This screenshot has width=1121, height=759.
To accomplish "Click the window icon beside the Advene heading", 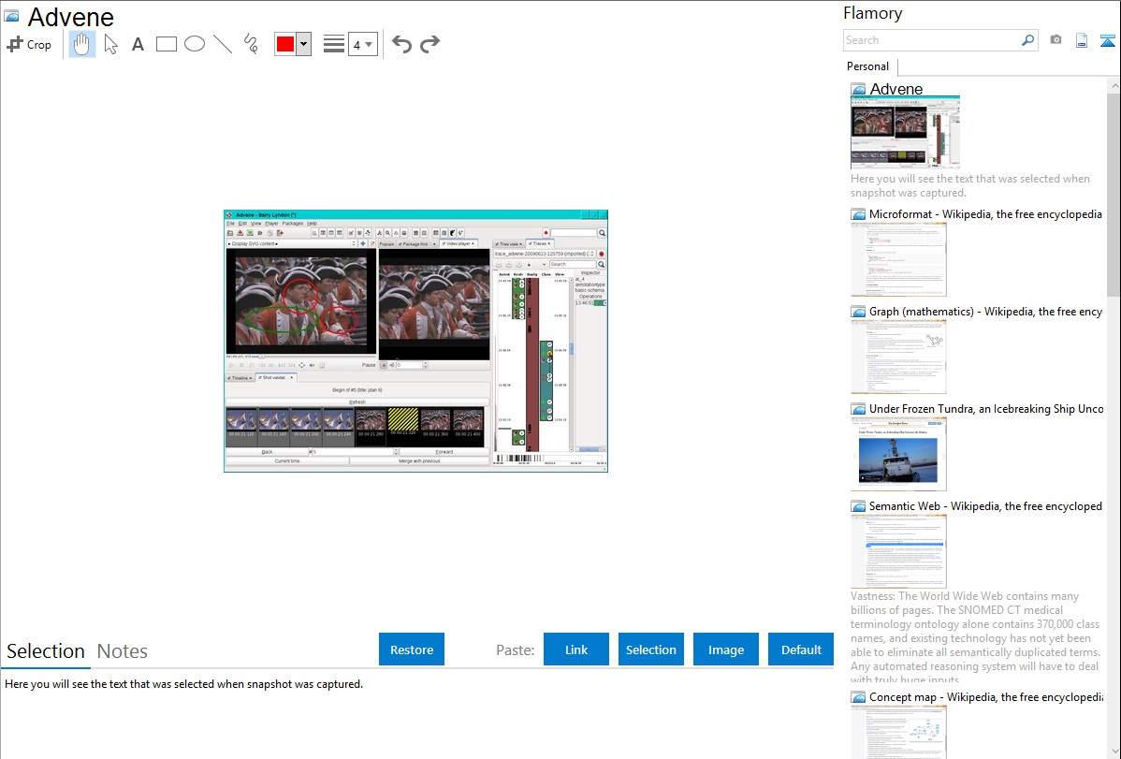I will tap(11, 16).
